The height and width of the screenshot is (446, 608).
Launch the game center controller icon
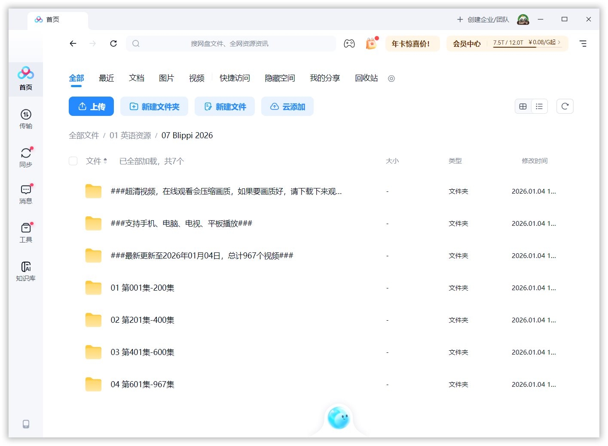[x=349, y=43]
